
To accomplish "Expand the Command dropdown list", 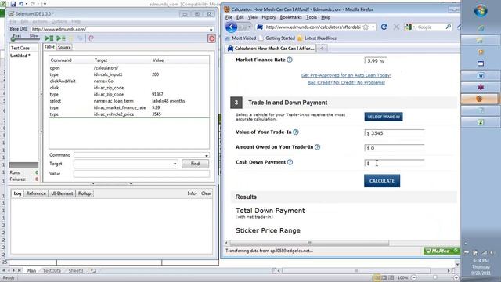I will 207,155.
